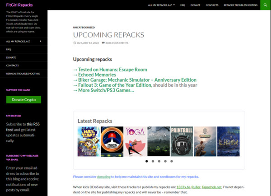Viewport: 271px width, 196px height.
Task: Open the search magnifier icon
Action: tap(266, 5)
